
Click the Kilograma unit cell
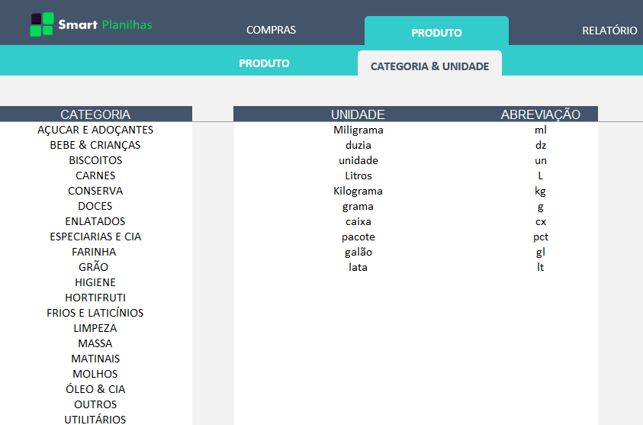(x=358, y=191)
